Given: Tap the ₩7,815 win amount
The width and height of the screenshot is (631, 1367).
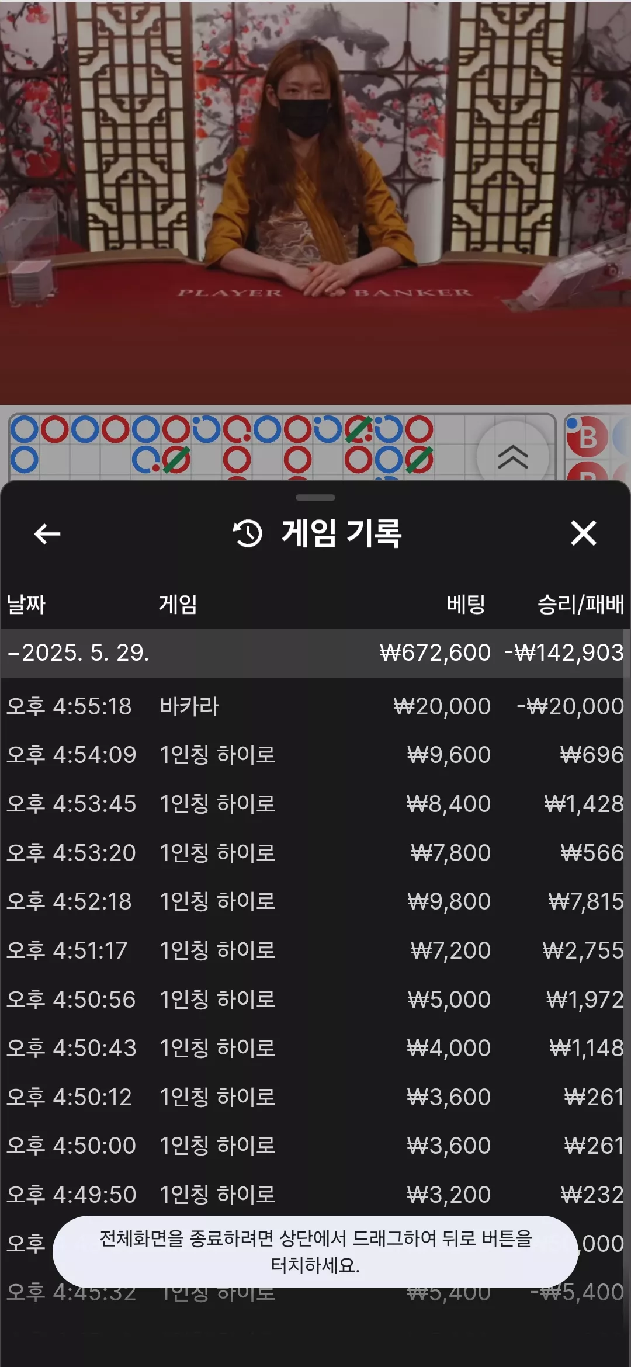Looking at the screenshot, I should [x=586, y=901].
